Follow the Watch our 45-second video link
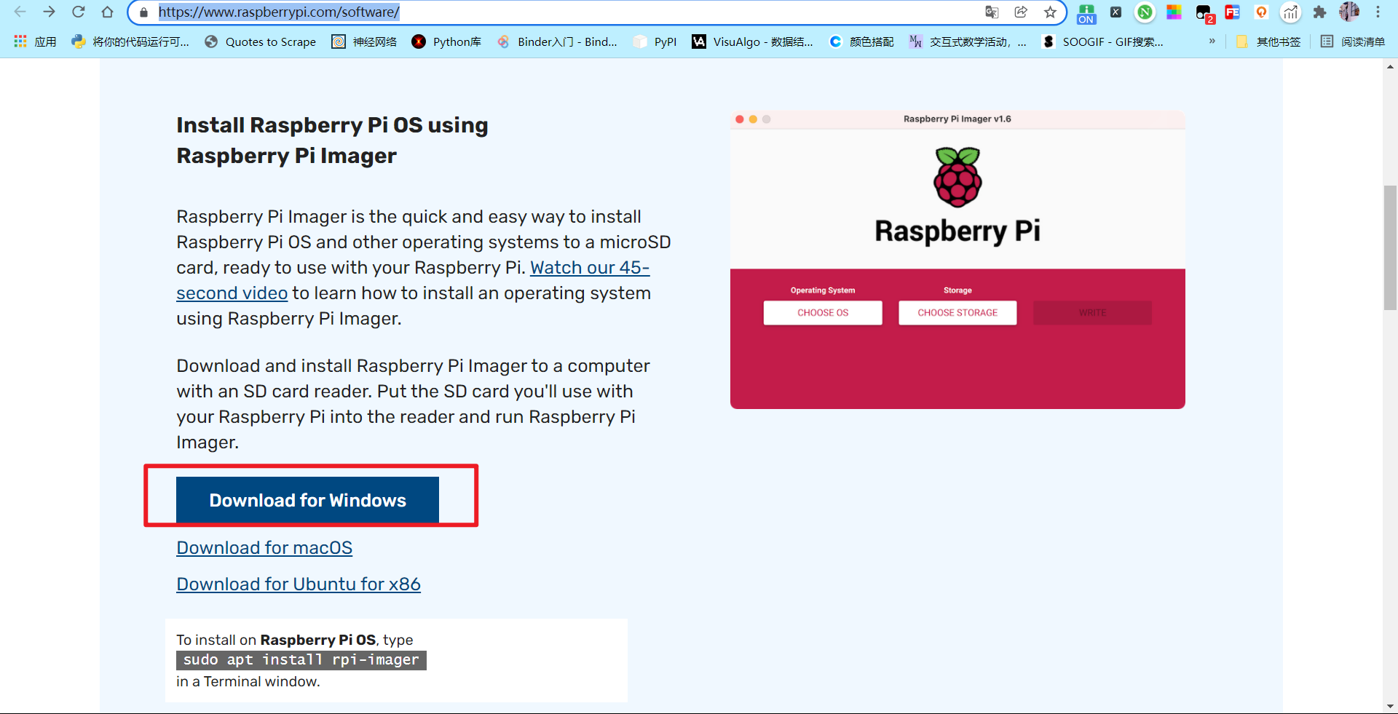 point(590,268)
